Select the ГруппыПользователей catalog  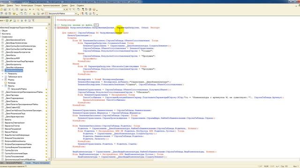tap(14, 157)
